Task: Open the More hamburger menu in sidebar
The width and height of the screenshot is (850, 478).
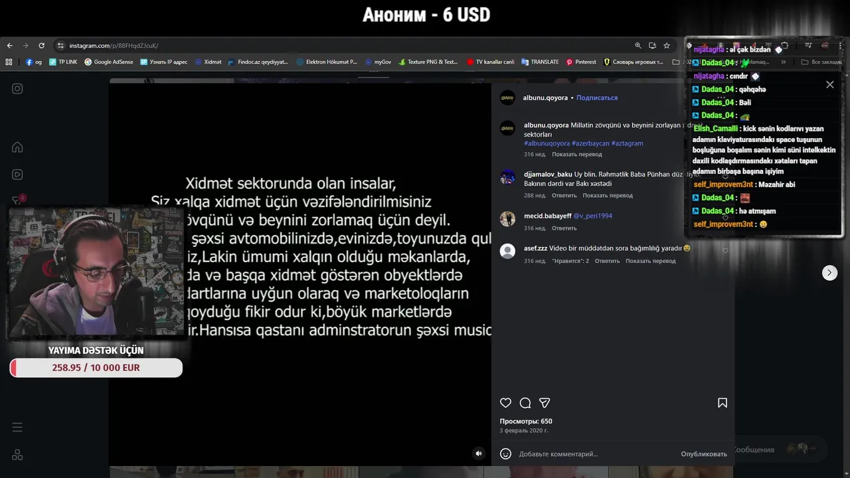Action: [x=17, y=428]
